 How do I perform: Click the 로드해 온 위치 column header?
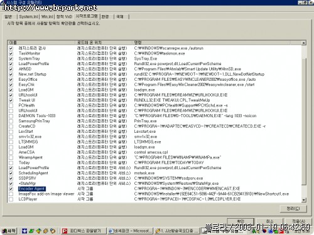point(104,43)
